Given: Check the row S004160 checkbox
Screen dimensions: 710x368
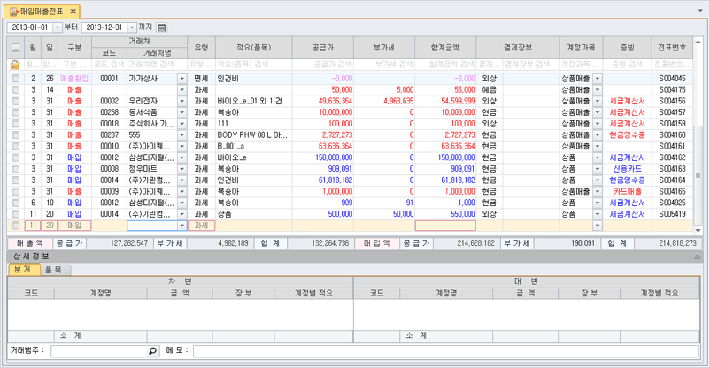Looking at the screenshot, I should click(15, 134).
